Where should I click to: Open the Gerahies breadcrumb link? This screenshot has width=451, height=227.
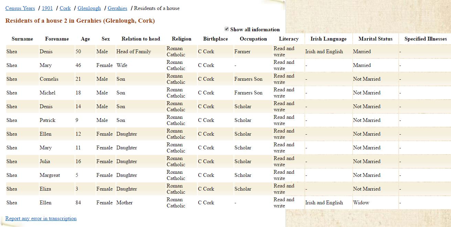[x=117, y=8]
